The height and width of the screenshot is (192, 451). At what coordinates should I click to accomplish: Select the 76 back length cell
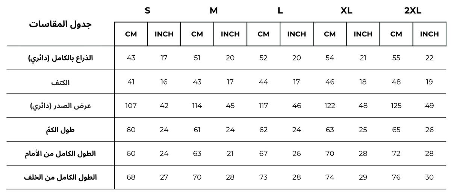tap(396, 177)
